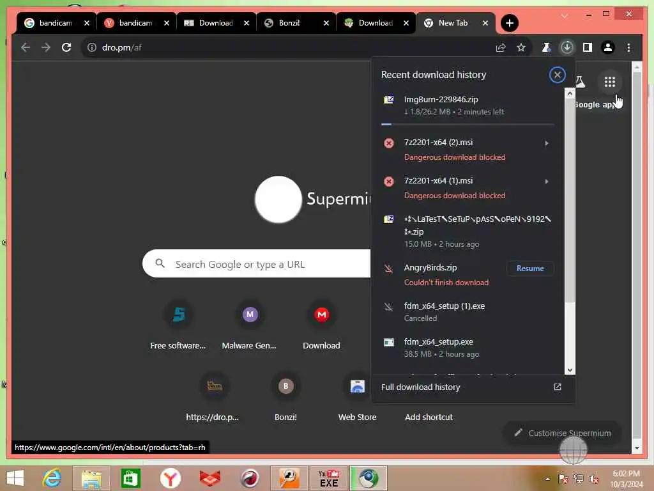Expand options for 7z2201-x64 (1).msi

coord(547,182)
